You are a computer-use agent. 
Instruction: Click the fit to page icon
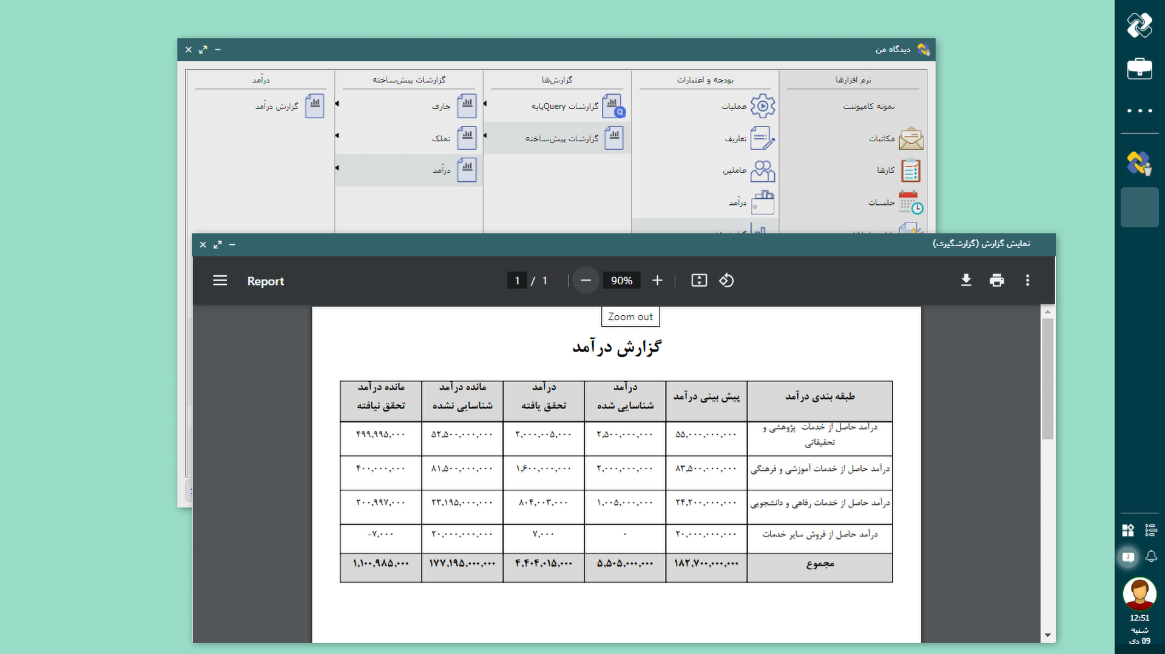699,280
